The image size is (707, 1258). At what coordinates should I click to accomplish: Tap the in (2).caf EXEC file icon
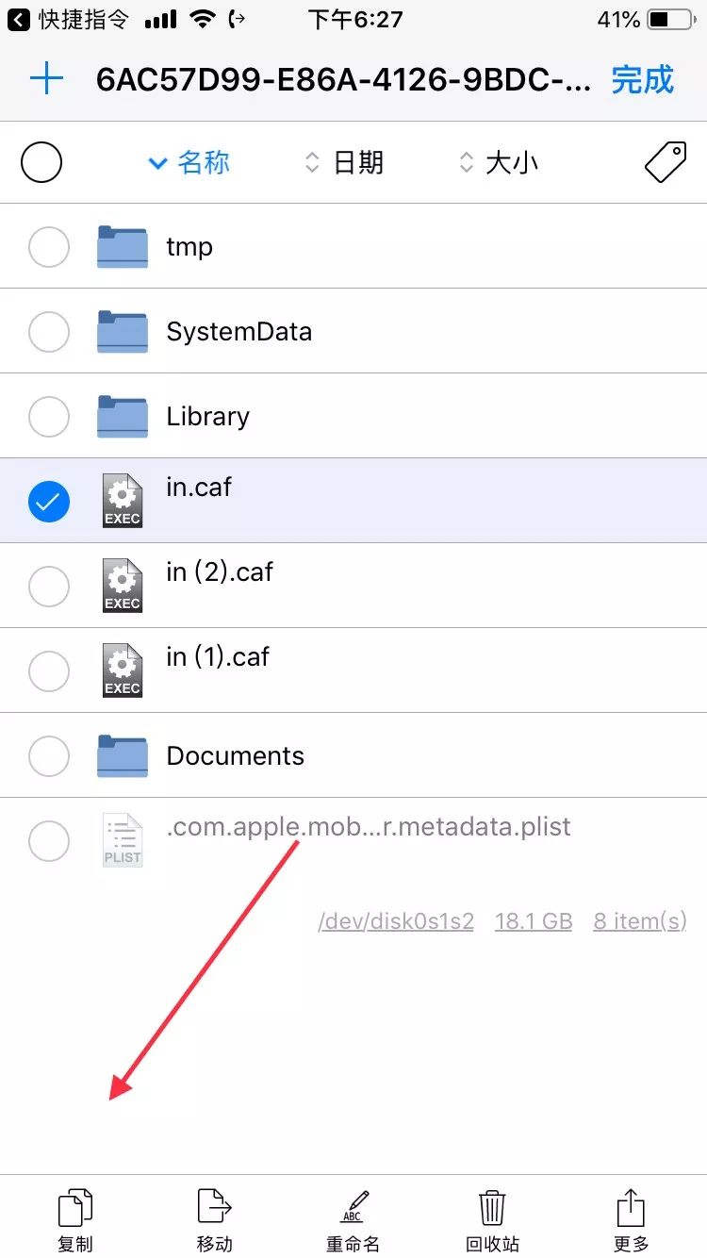coord(122,585)
